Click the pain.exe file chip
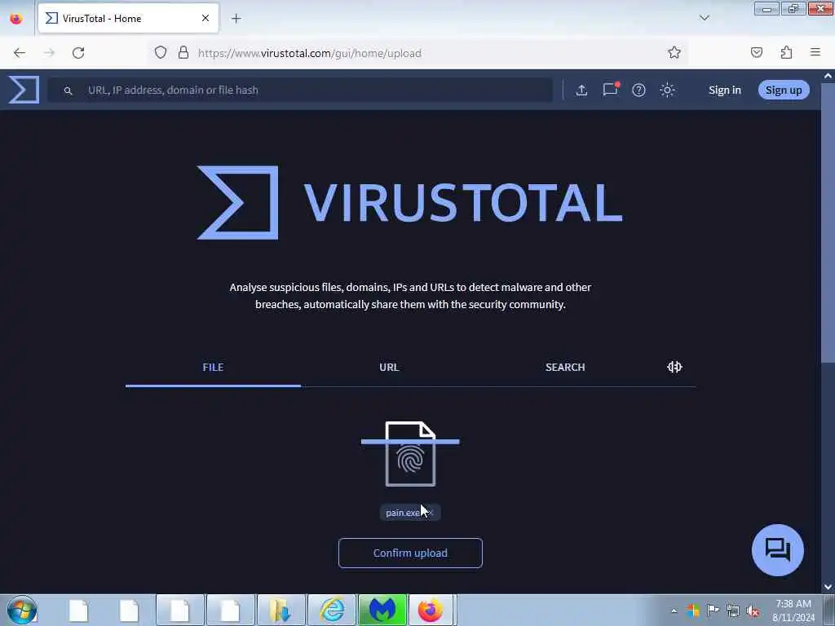The image size is (835, 626). pyautogui.click(x=410, y=513)
